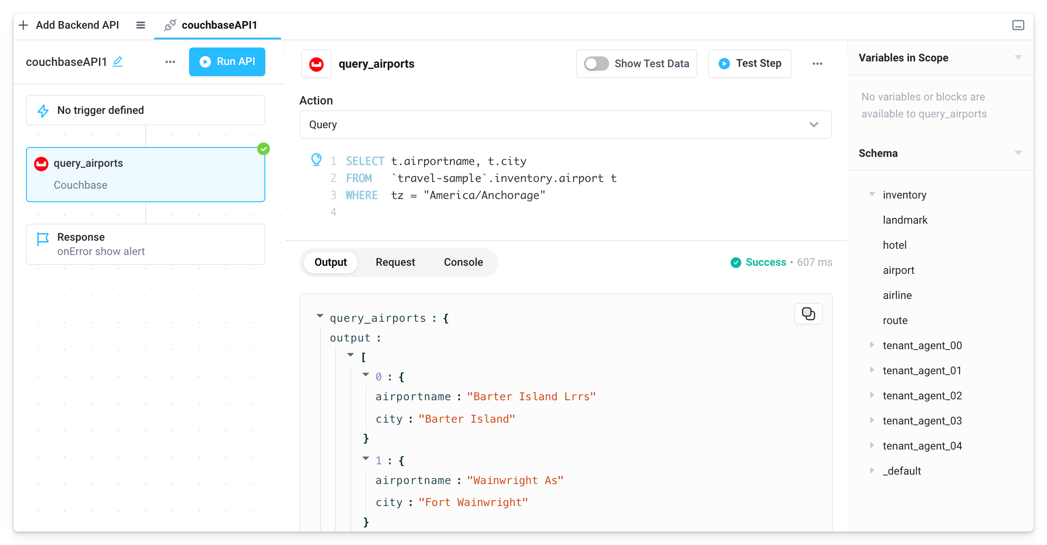
Task: Copy the output using the copy icon
Action: pos(808,314)
